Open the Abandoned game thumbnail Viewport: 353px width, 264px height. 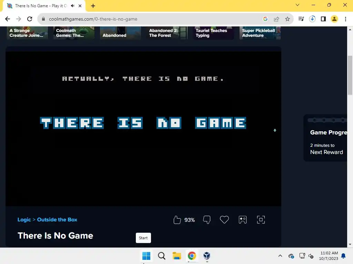120,33
